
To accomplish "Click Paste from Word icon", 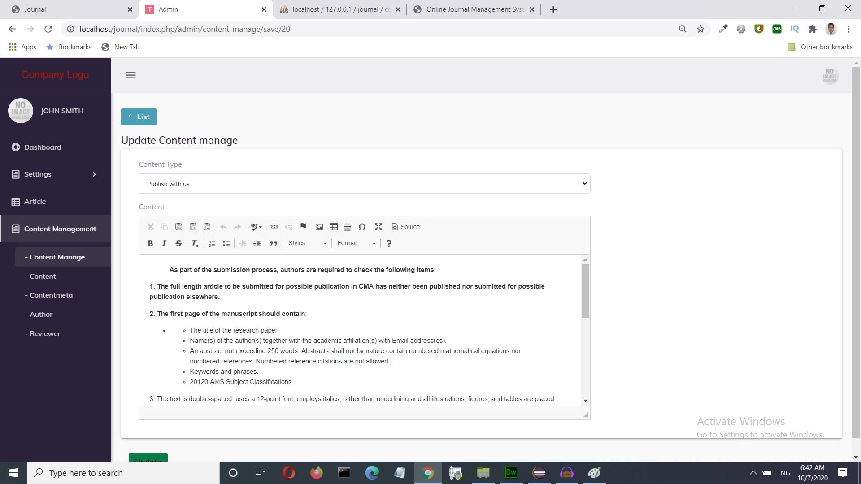I will 207,227.
